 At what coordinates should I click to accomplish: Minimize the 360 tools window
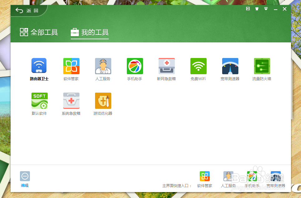pos(275,9)
